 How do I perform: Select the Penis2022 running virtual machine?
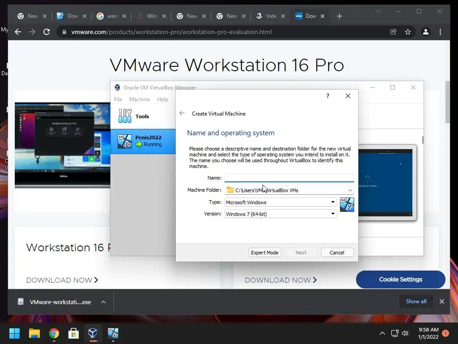[x=143, y=141]
